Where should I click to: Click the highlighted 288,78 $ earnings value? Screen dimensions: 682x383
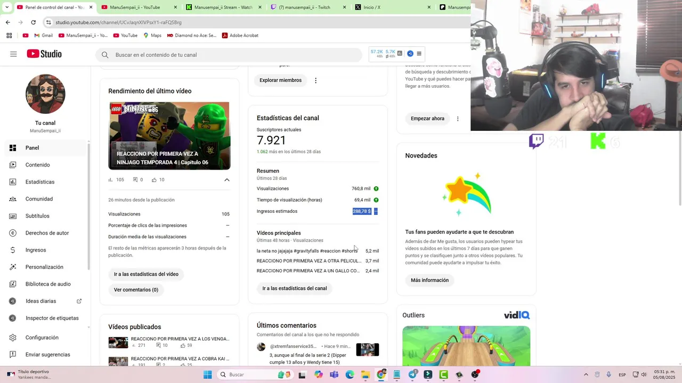(x=362, y=211)
